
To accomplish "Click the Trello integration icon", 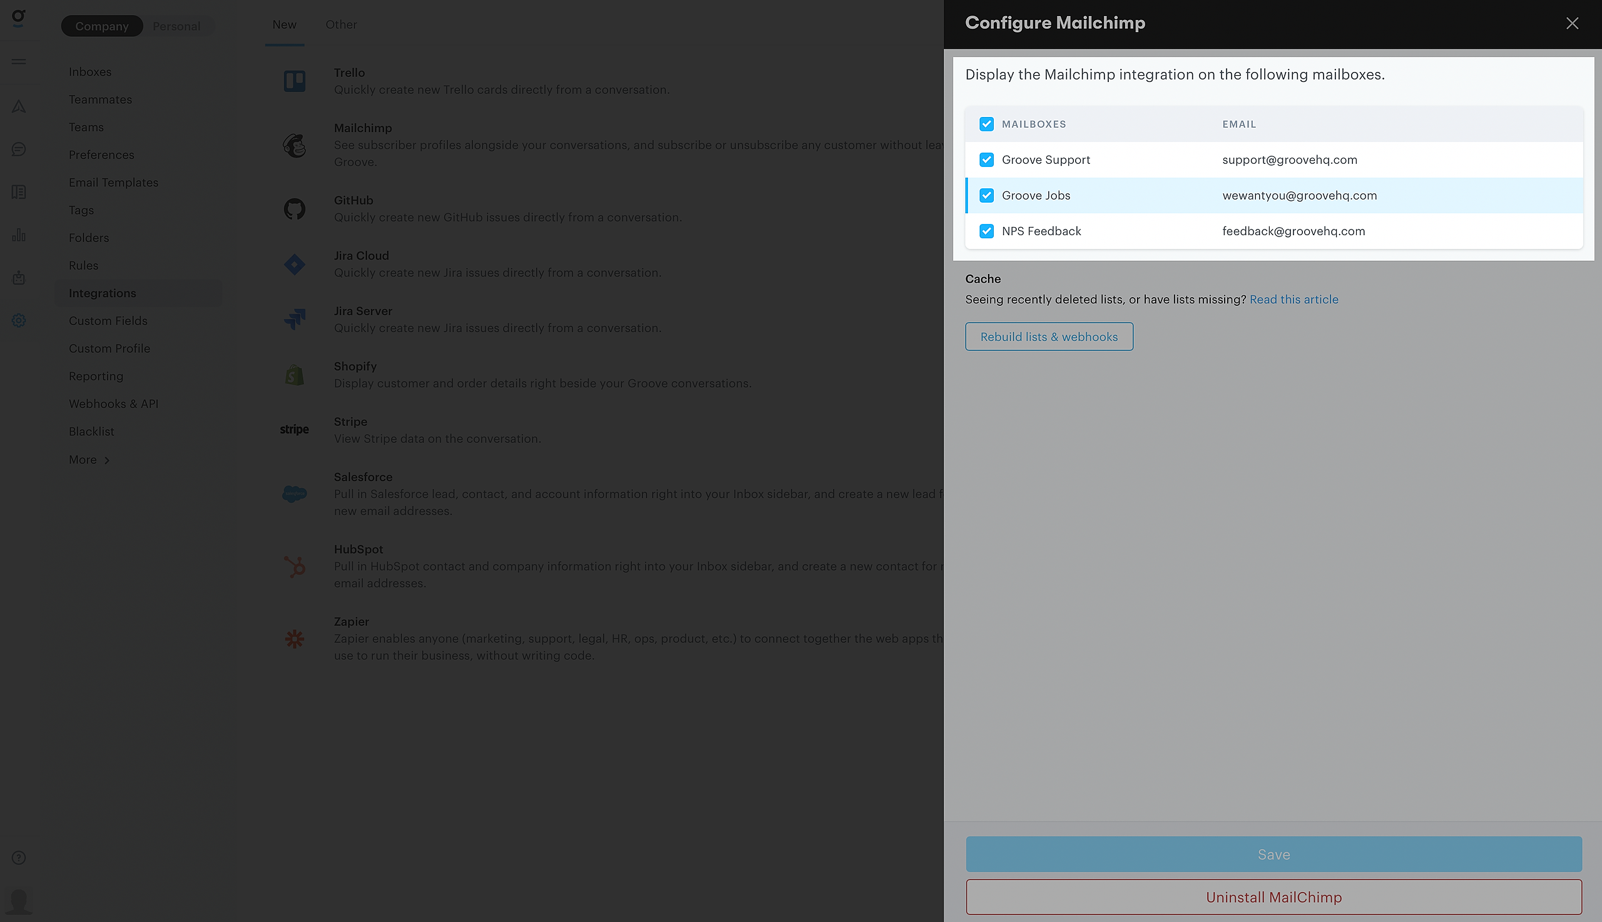I will (x=295, y=81).
